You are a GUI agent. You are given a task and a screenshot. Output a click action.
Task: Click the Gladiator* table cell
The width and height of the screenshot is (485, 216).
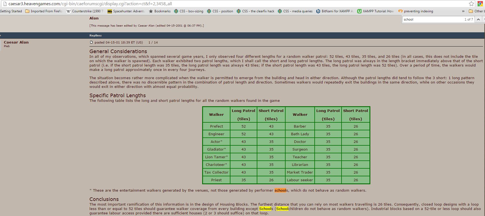pyautogui.click(x=216, y=149)
